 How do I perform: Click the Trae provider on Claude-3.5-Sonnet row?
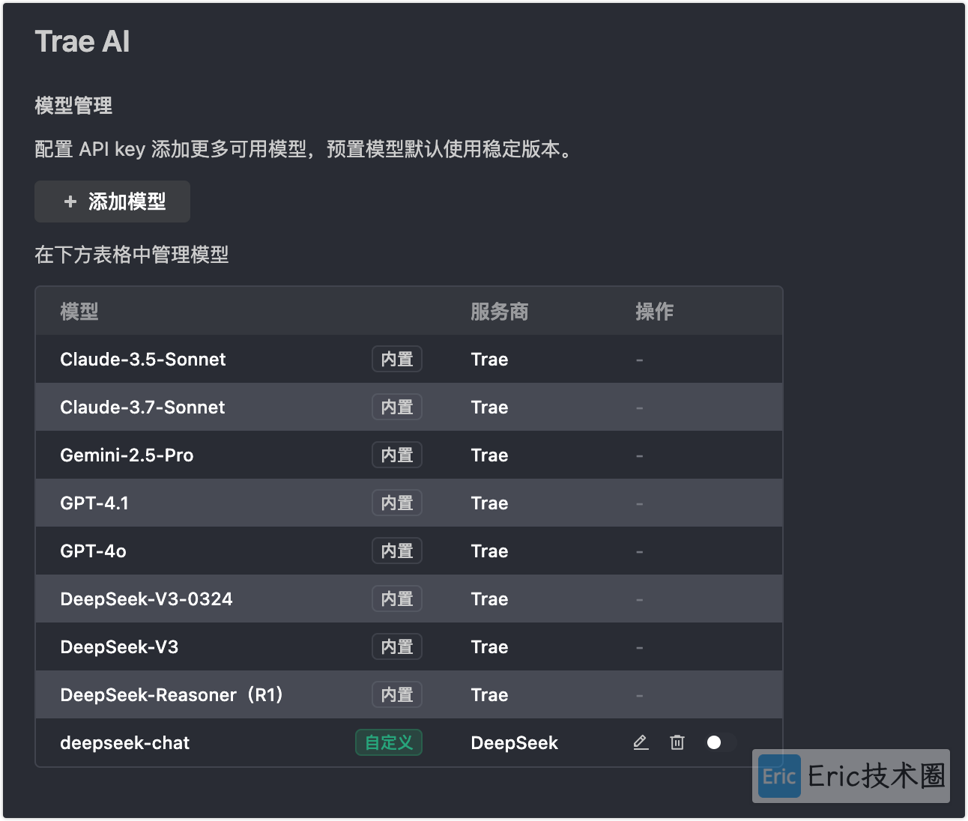489,360
